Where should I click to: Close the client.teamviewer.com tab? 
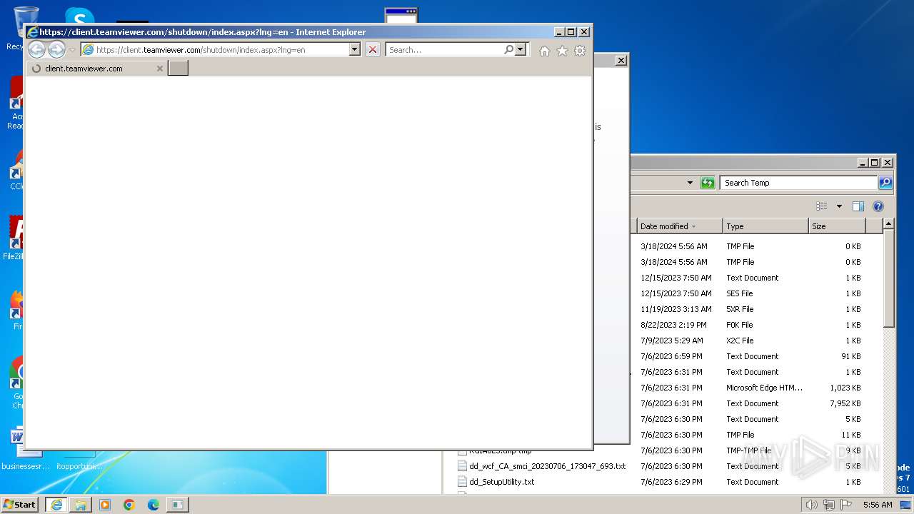pos(159,69)
